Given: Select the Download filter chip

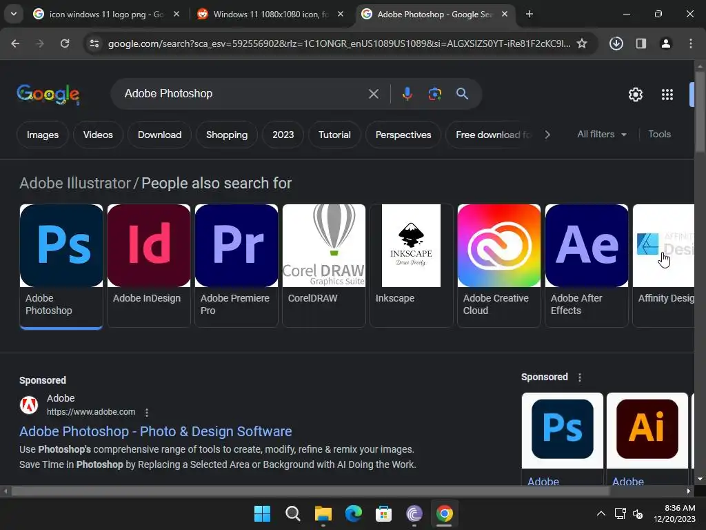Looking at the screenshot, I should click(159, 135).
